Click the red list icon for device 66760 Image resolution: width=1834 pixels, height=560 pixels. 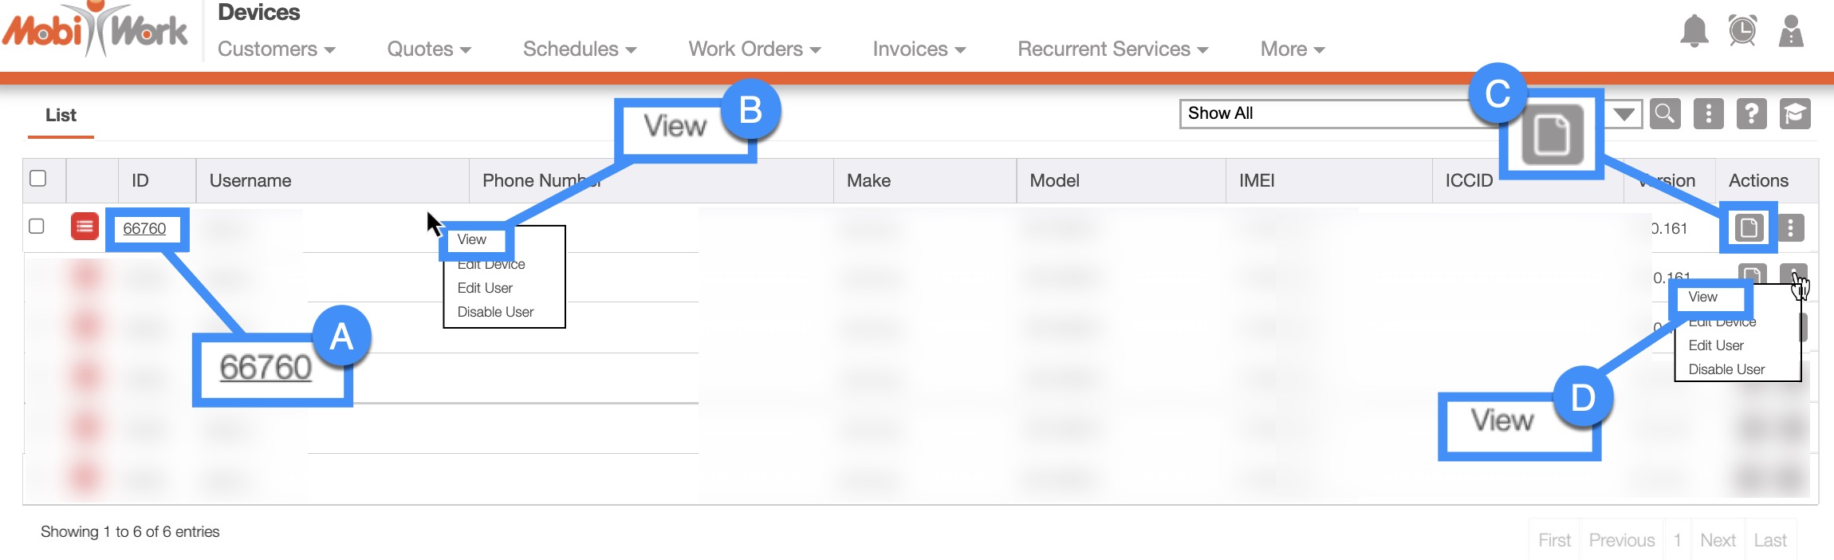tap(85, 227)
